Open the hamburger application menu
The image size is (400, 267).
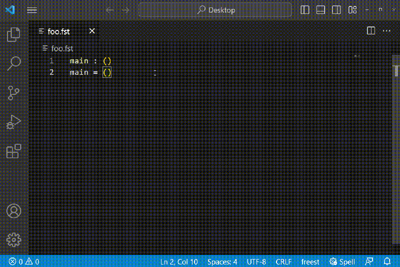pyautogui.click(x=32, y=10)
